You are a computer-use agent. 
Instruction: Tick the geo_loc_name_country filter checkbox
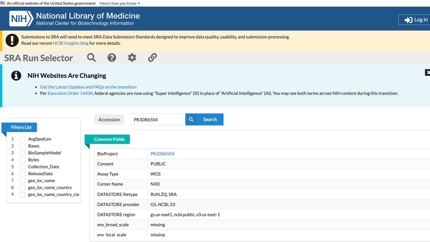coord(23,188)
